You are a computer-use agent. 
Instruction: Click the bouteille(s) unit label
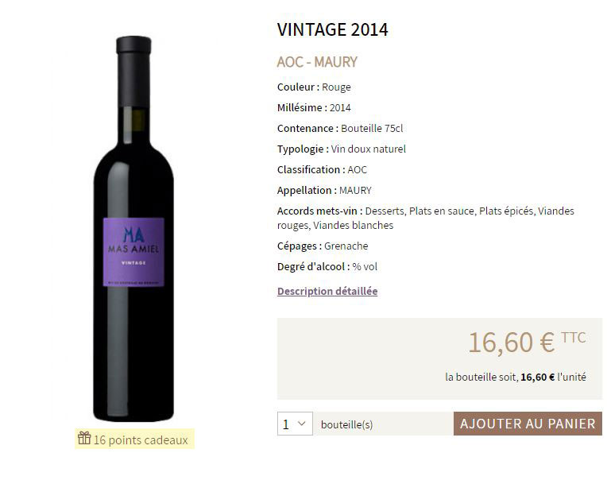[347, 424]
